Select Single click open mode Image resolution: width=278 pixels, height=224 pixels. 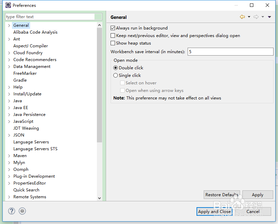tap(116, 75)
